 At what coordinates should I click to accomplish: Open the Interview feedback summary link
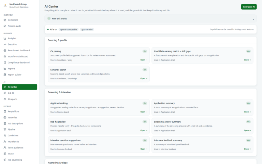click(247, 149)
